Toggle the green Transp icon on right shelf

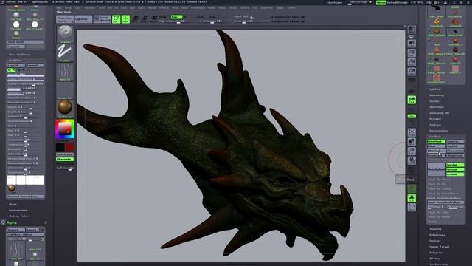click(412, 198)
